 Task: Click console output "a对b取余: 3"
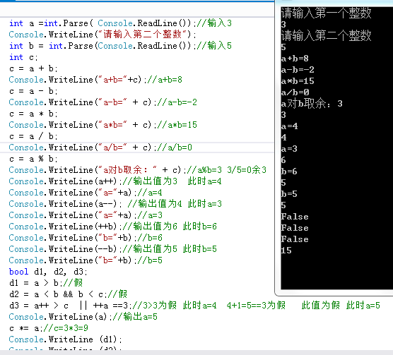[312, 104]
